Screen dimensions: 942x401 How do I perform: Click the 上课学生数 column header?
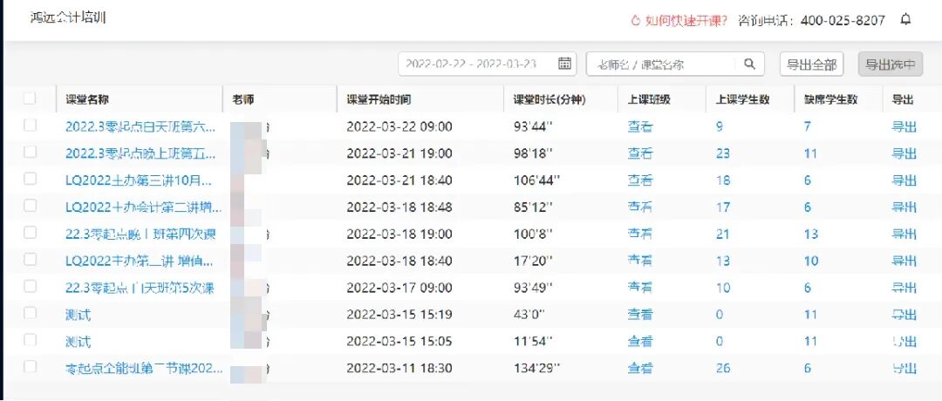tap(742, 100)
